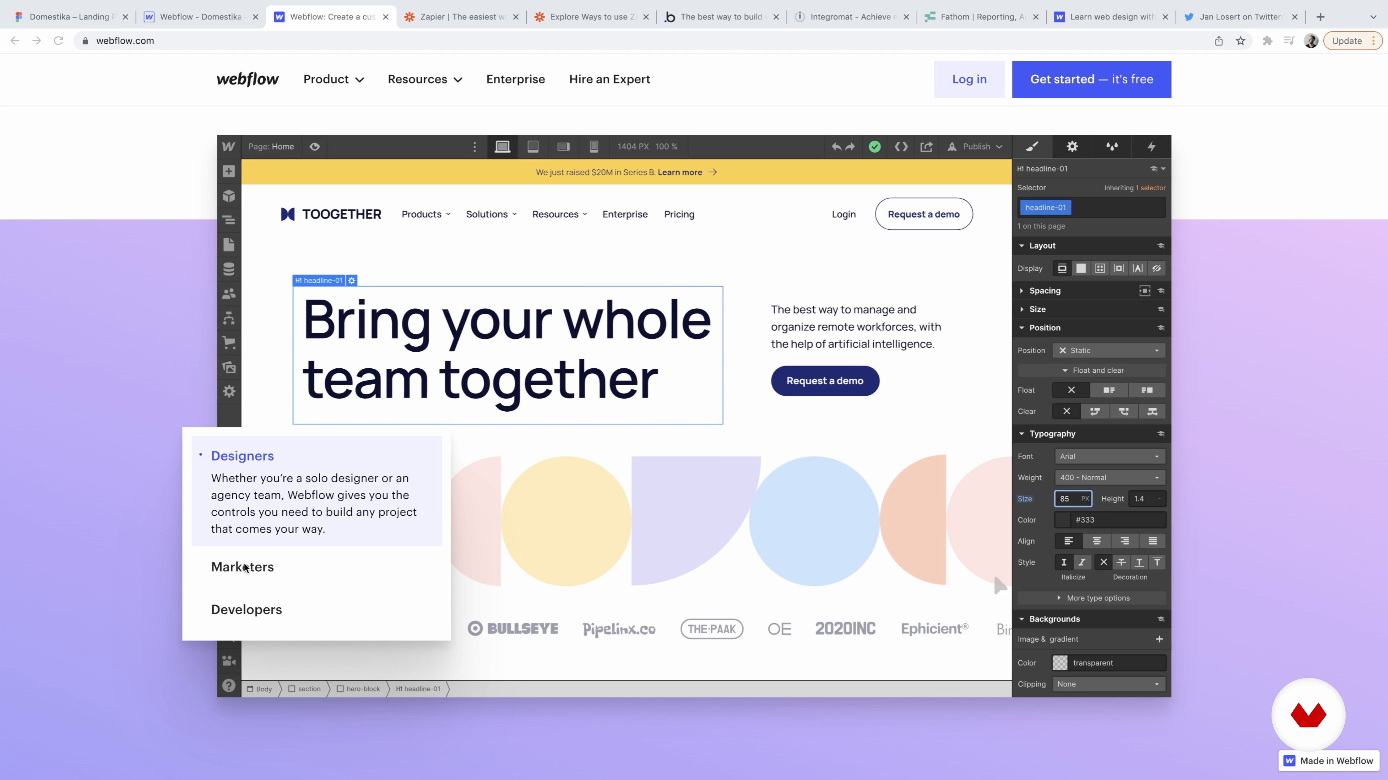The width and height of the screenshot is (1388, 780).
Task: Open the Interactions lightning tab
Action: (x=1152, y=146)
